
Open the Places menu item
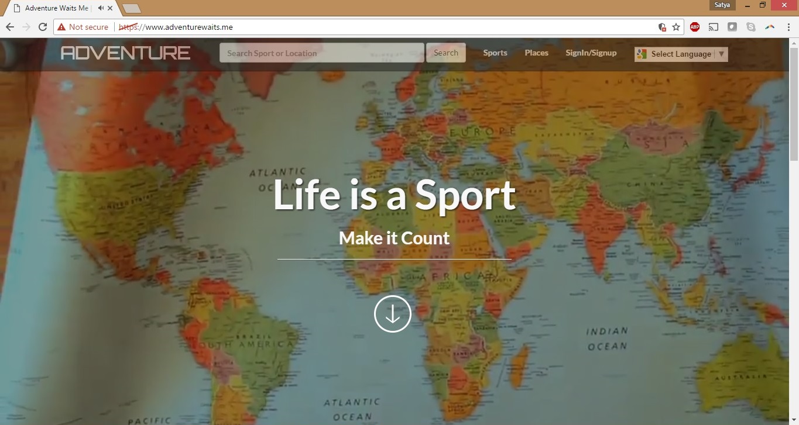tap(537, 53)
